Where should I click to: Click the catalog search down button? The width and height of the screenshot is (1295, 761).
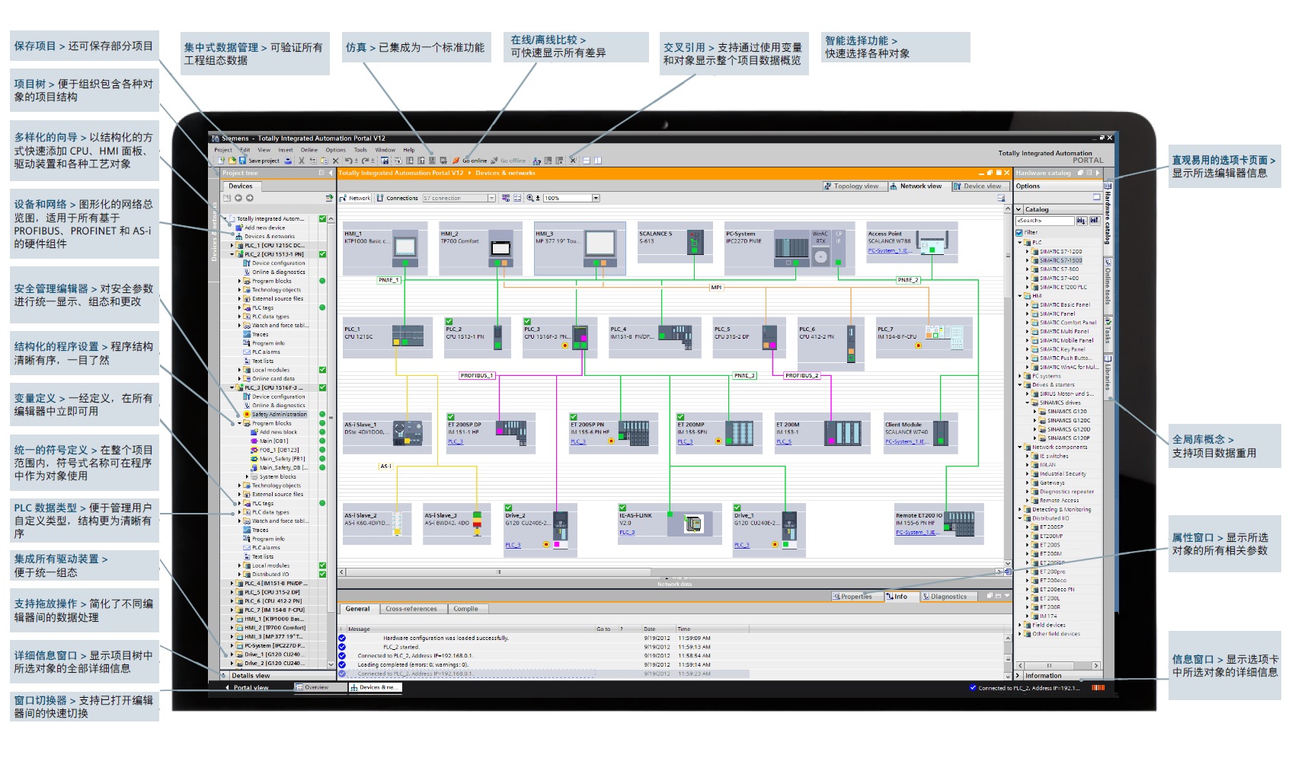1081,221
